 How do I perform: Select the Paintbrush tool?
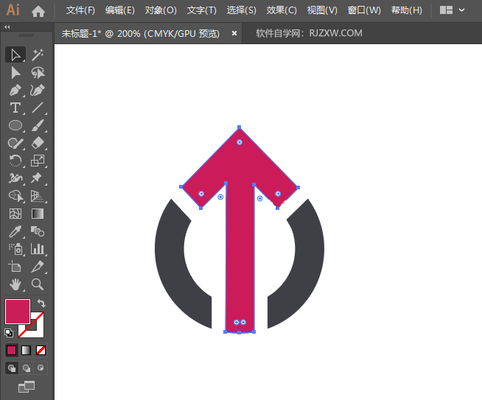38,126
